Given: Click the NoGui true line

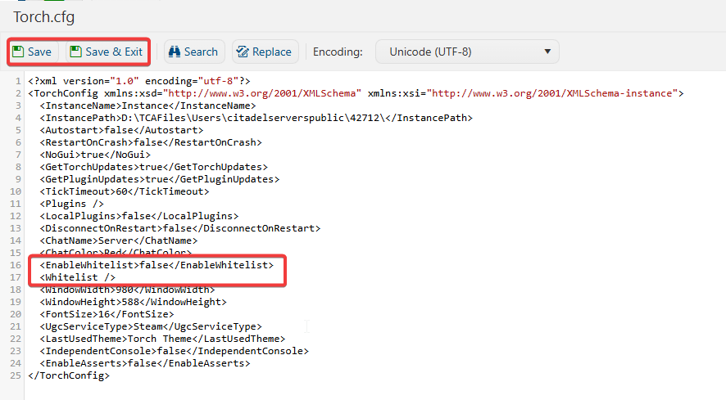Looking at the screenshot, I should click(x=95, y=155).
